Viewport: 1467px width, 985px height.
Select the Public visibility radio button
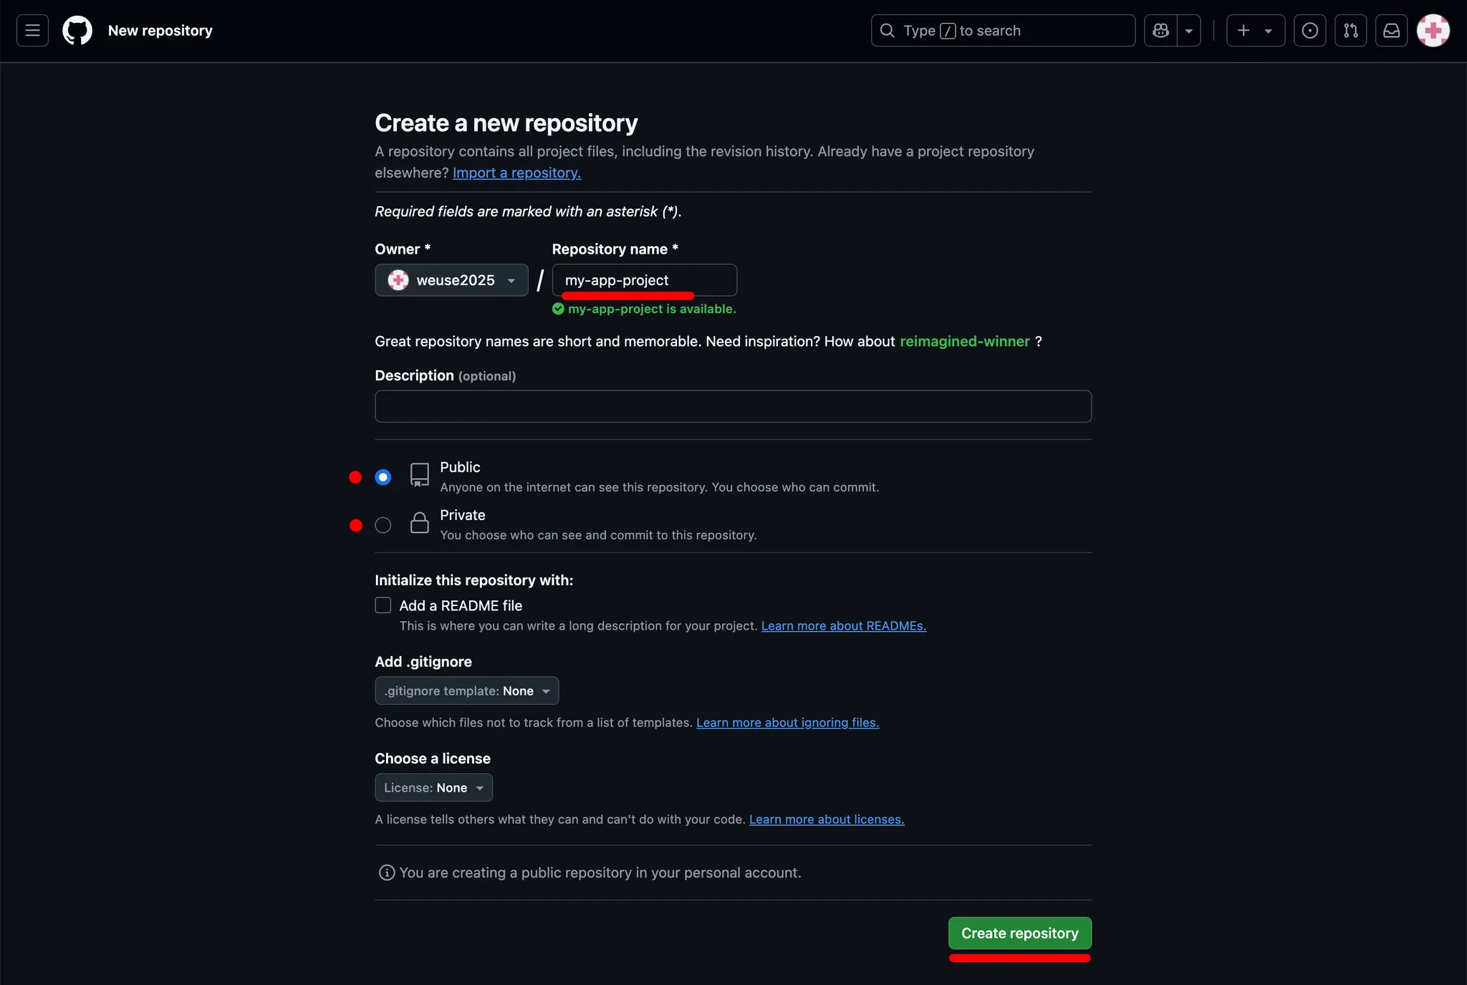pyautogui.click(x=383, y=477)
